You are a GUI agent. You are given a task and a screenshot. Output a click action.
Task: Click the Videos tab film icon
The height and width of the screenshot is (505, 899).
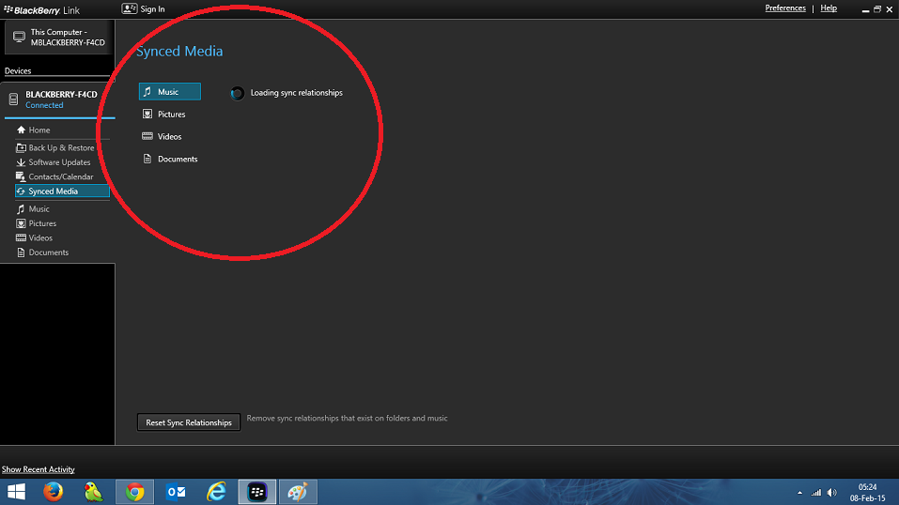coord(147,136)
